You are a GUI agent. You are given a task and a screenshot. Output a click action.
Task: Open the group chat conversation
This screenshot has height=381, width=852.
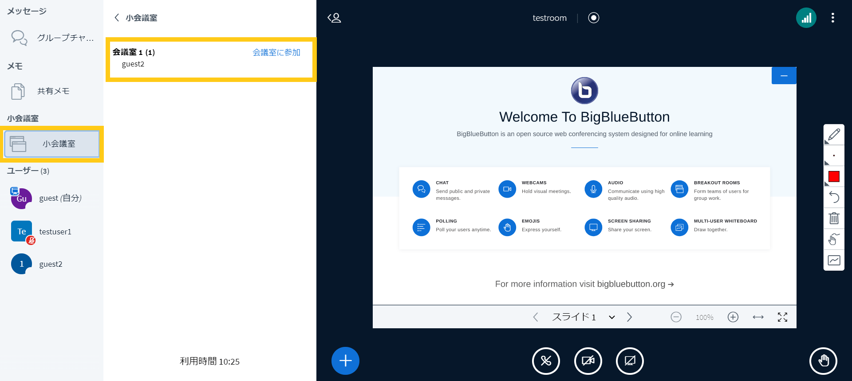point(52,38)
